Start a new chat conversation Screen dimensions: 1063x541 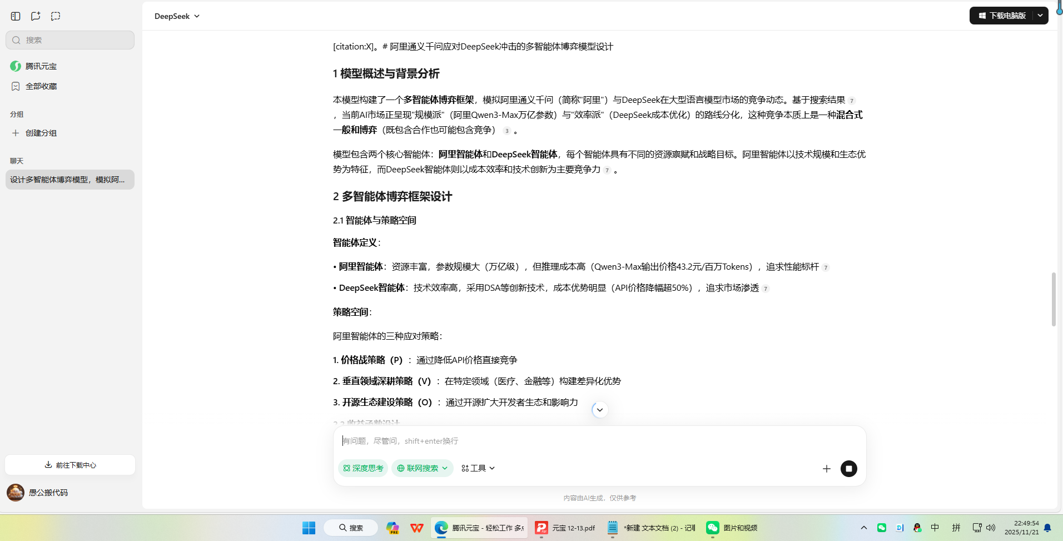point(36,16)
